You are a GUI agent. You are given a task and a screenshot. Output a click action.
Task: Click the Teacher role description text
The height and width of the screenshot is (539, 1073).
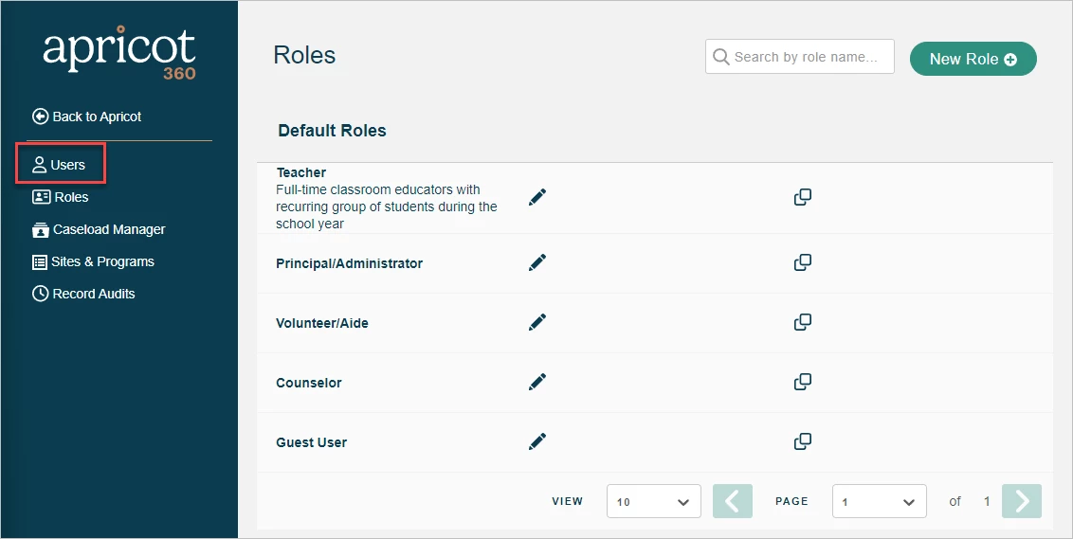pos(387,207)
